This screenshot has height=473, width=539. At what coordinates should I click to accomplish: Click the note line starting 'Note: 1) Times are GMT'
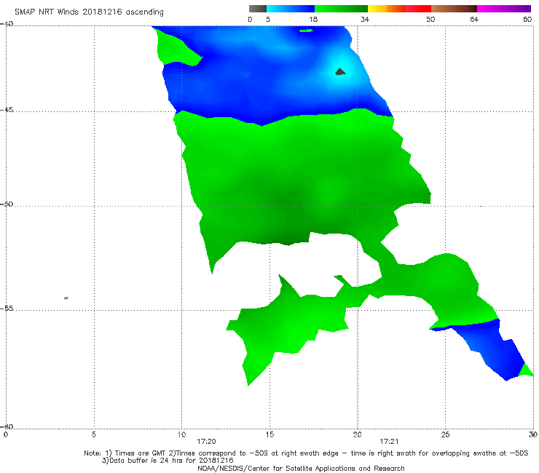306,453
